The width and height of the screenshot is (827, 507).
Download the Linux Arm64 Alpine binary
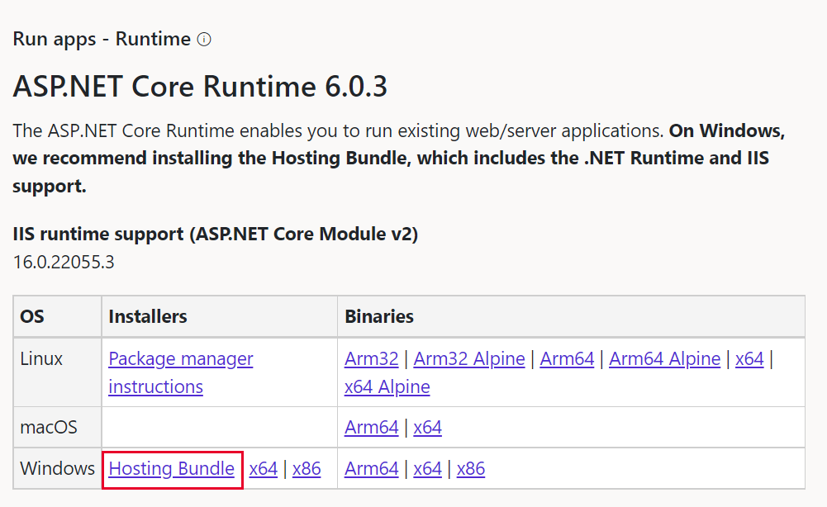[664, 358]
